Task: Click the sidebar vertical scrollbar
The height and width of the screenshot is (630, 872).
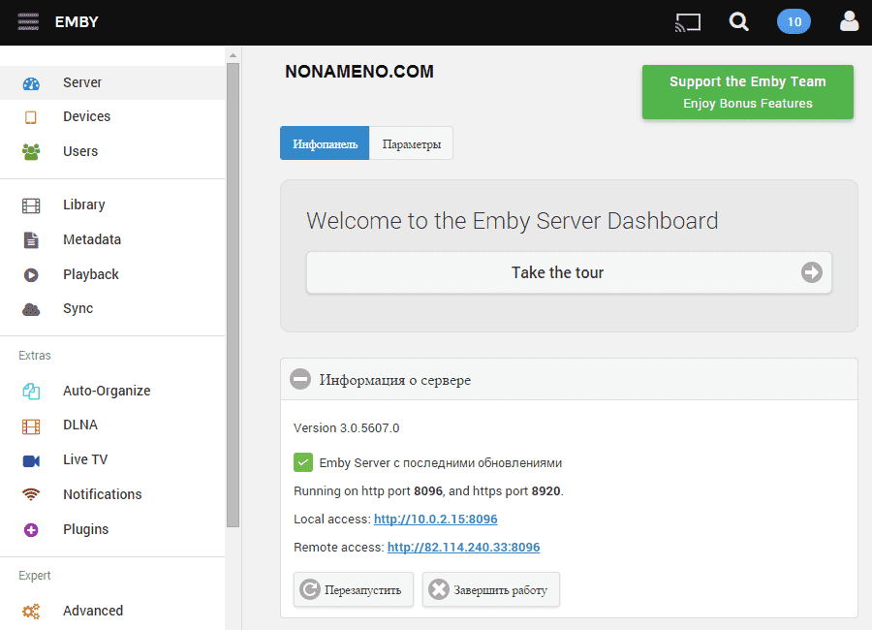Action: point(233,291)
